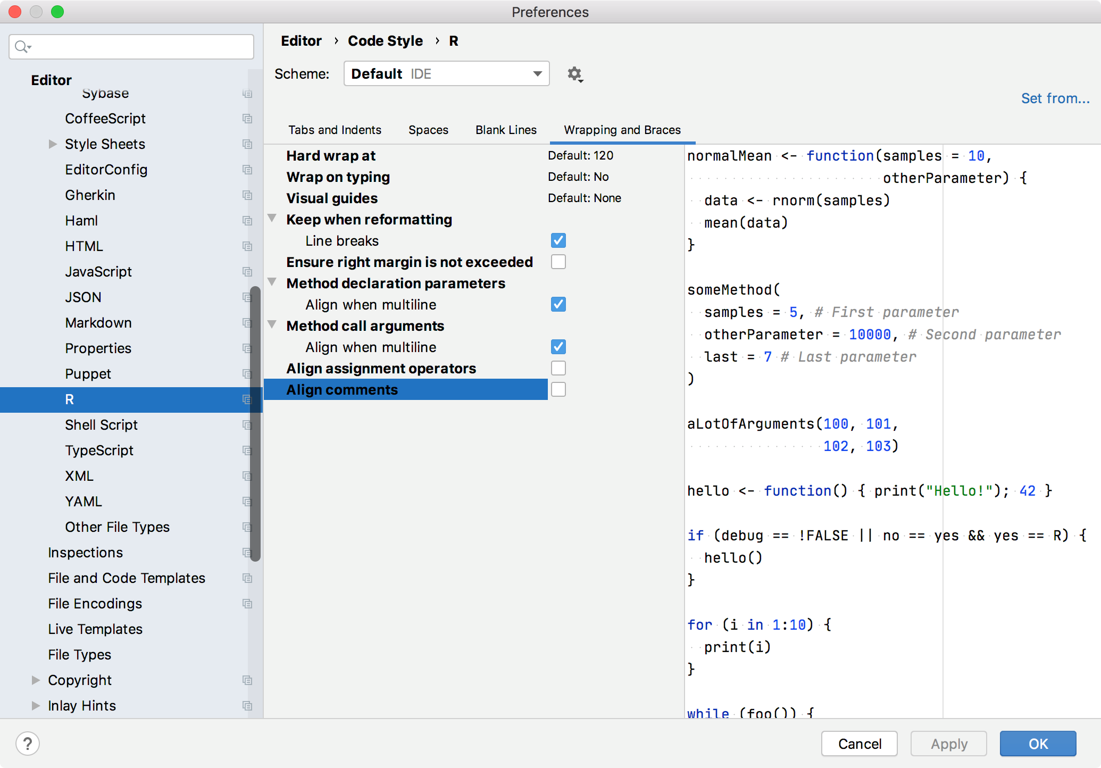Open the Default IDE scheme dropdown
This screenshot has height=768, width=1101.
coord(447,73)
